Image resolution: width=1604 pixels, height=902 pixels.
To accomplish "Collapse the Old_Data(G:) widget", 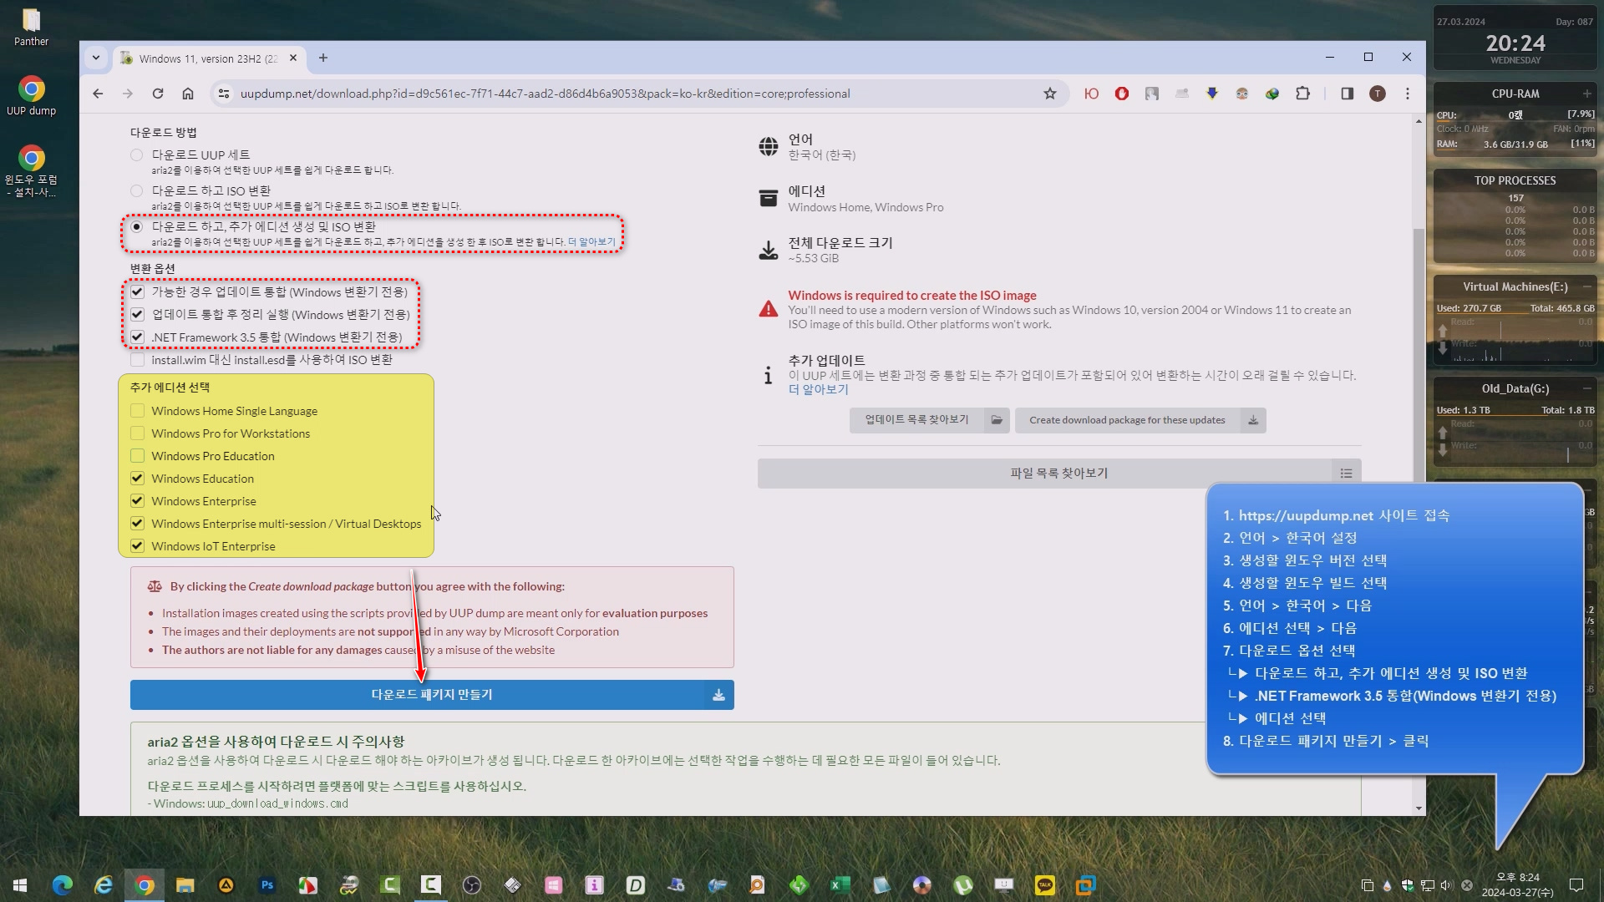I will (1586, 388).
